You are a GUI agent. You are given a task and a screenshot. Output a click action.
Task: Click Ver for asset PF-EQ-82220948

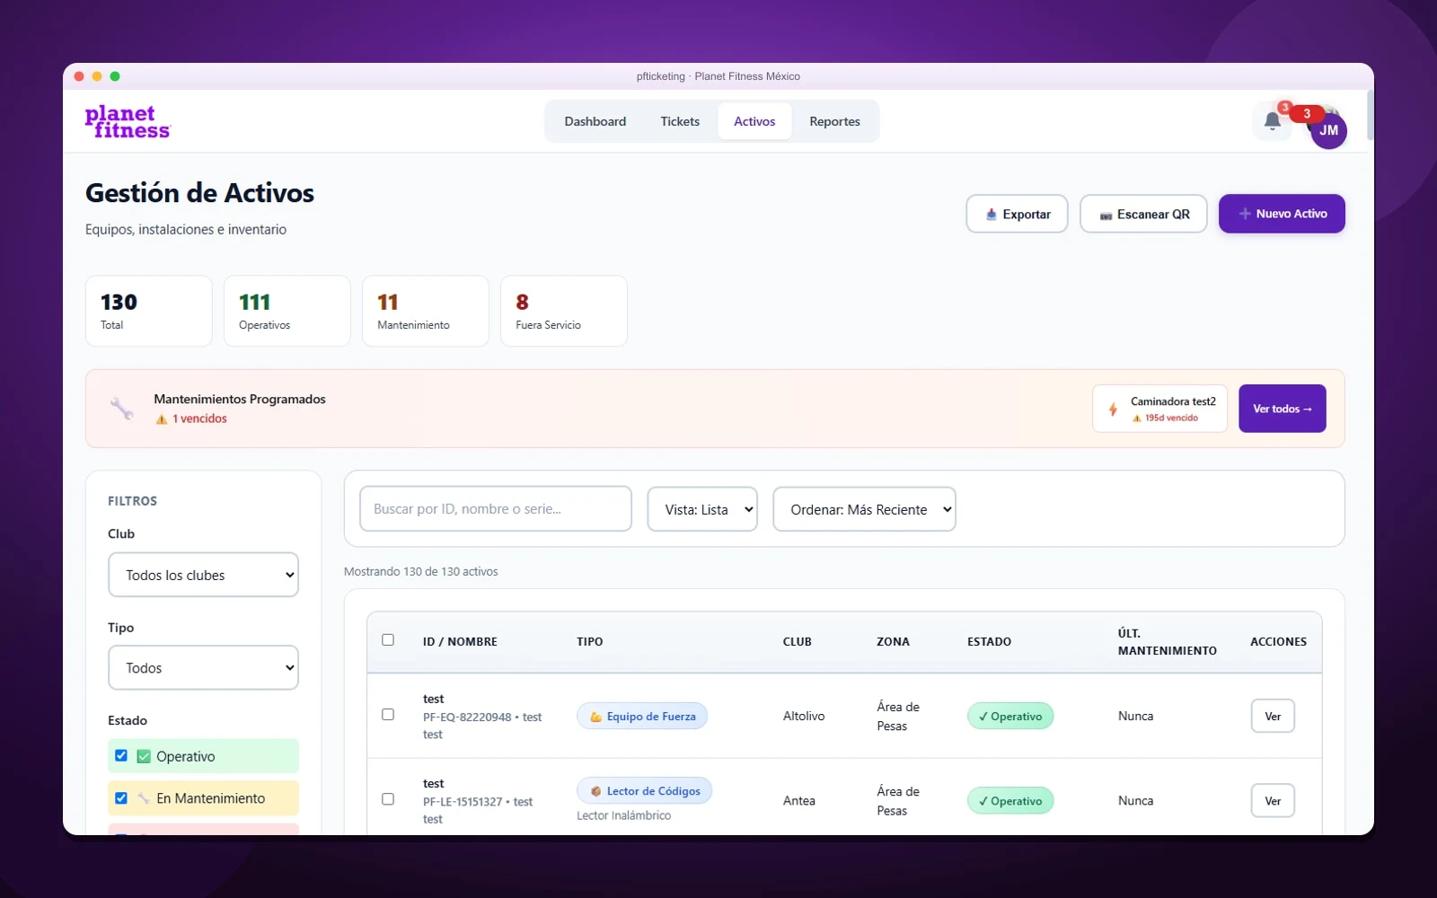1273,716
